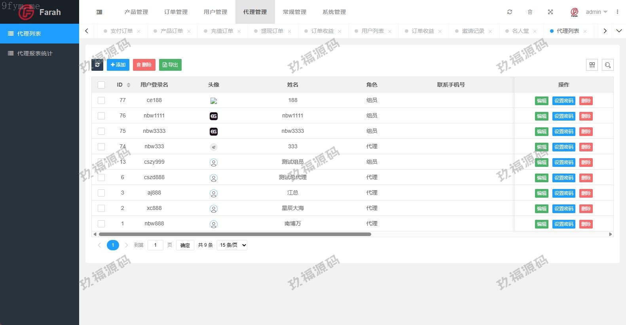Tick the checkbox for user ce188
Screen dimensions: 626x325
(101, 100)
